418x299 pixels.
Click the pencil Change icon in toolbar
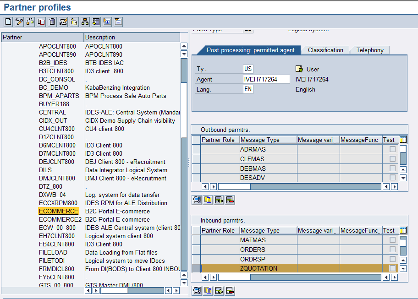(19, 22)
